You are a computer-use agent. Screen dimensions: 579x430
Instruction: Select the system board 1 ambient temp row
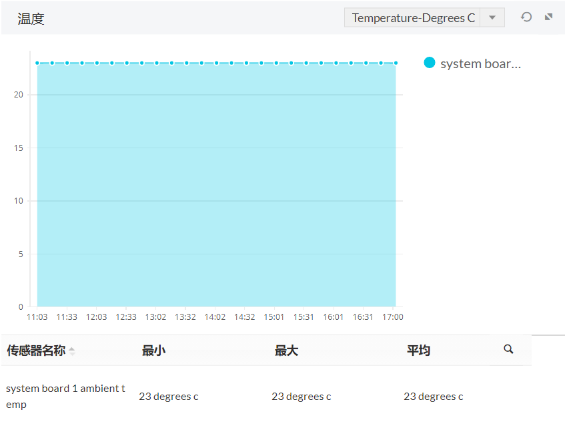(65, 396)
